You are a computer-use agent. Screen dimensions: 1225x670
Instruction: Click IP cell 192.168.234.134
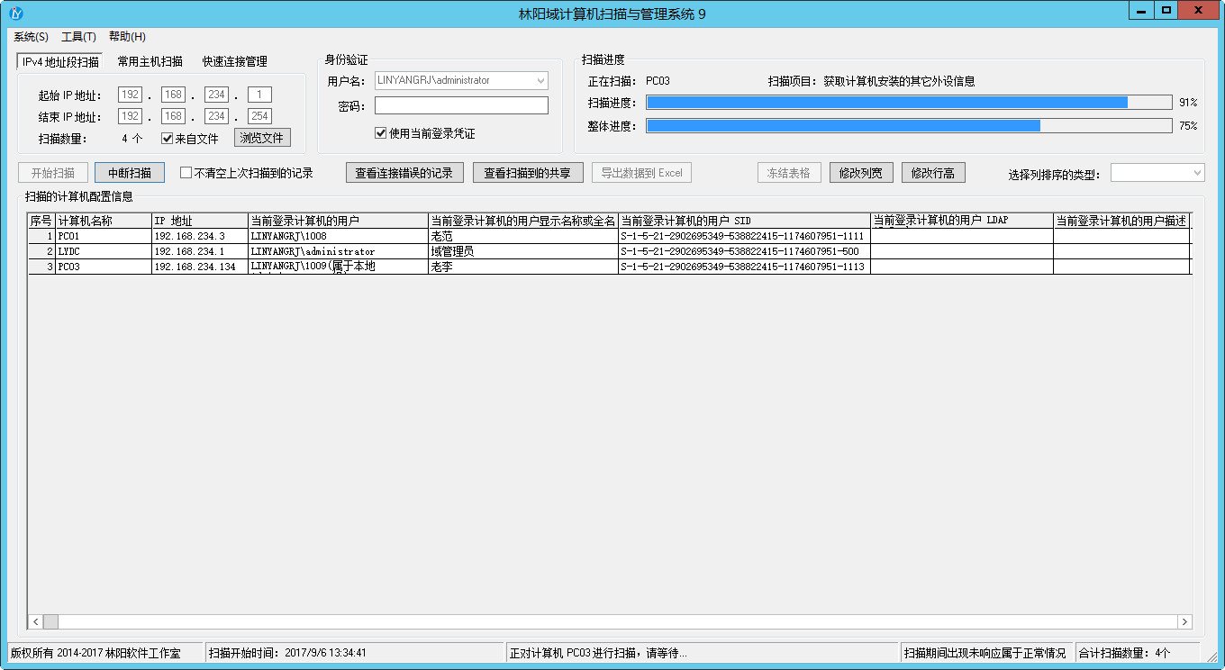click(200, 267)
